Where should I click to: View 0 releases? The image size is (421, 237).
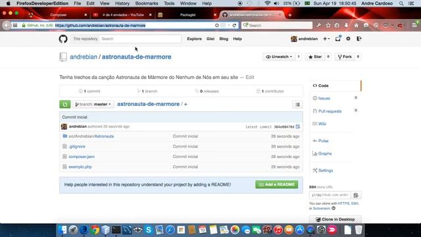(207, 92)
